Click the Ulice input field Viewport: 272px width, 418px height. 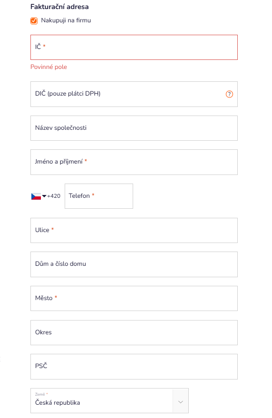(x=134, y=230)
